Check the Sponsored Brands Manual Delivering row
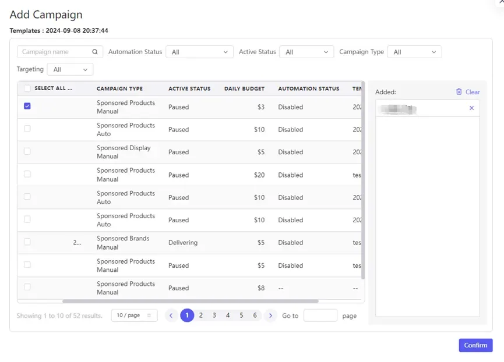Image resolution: width=504 pixels, height=362 pixels. (x=27, y=242)
